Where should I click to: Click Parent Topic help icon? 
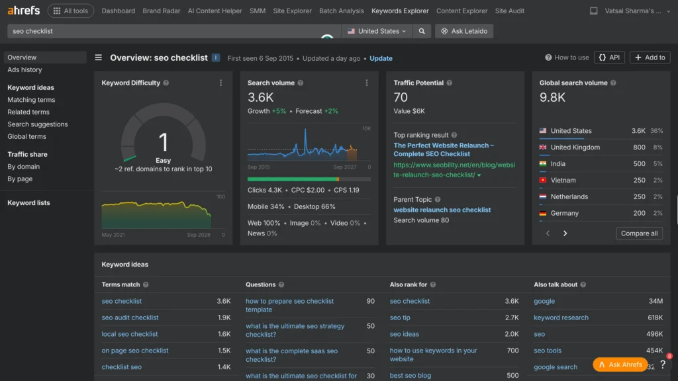pos(438,200)
